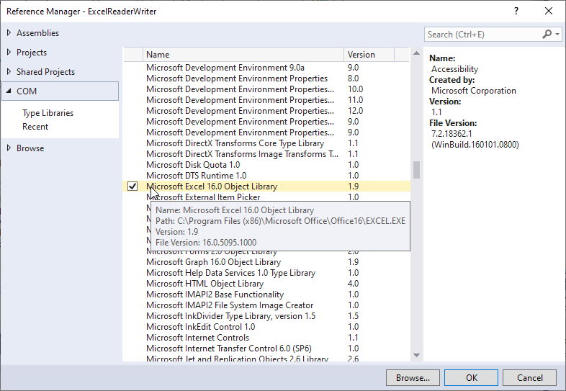Click the help question mark button

pos(516,12)
